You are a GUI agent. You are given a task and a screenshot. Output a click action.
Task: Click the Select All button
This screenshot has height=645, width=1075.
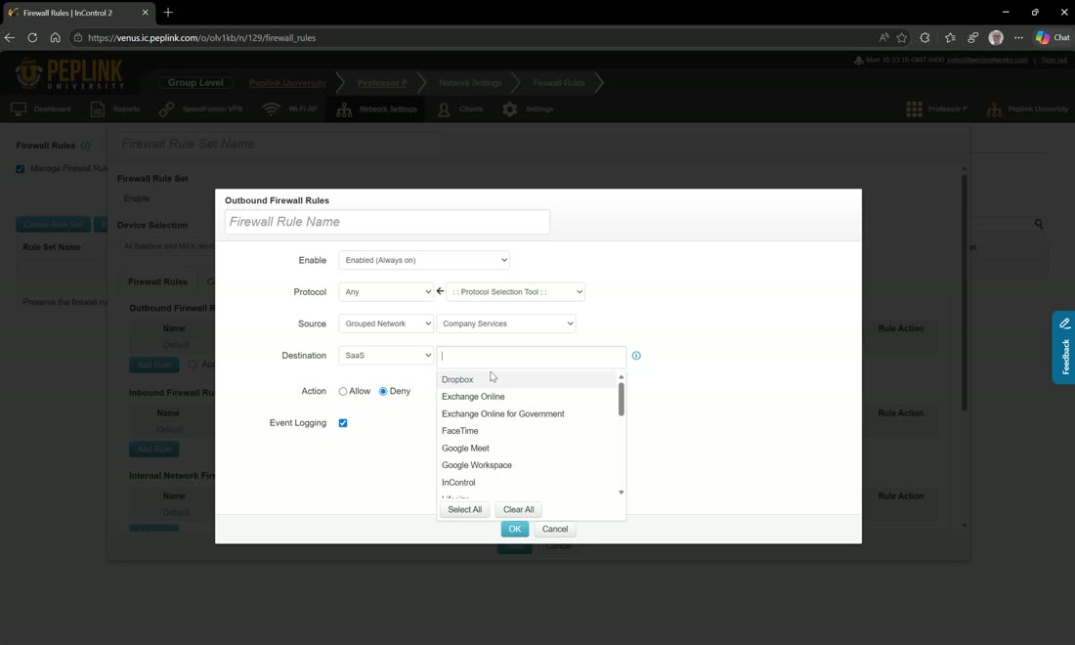[465, 509]
